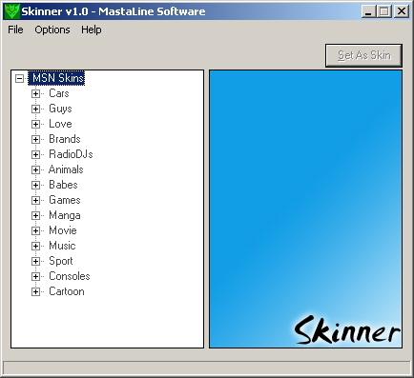Expand the Brands category
The width and height of the screenshot is (414, 378).
pyautogui.click(x=35, y=139)
